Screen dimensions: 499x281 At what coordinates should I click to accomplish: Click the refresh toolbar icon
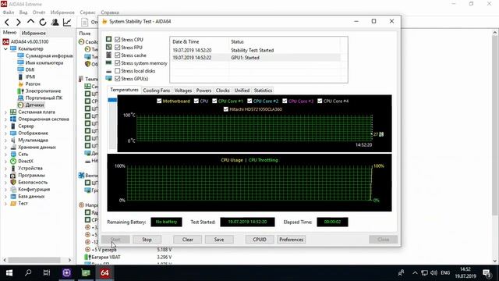(43, 23)
